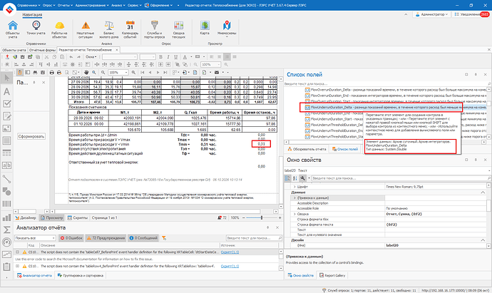
Task: Click the search field in Список полей
Action: 386,84
